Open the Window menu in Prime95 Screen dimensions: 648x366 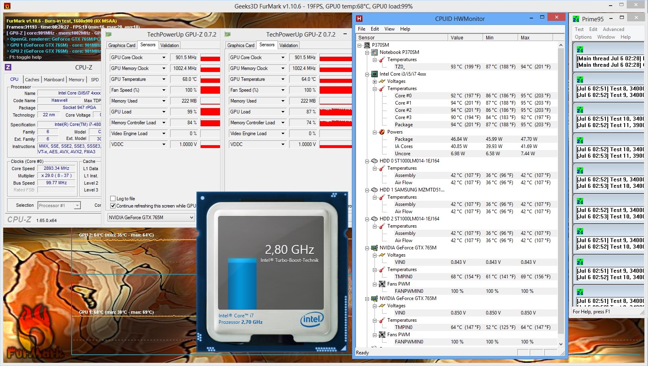click(606, 37)
